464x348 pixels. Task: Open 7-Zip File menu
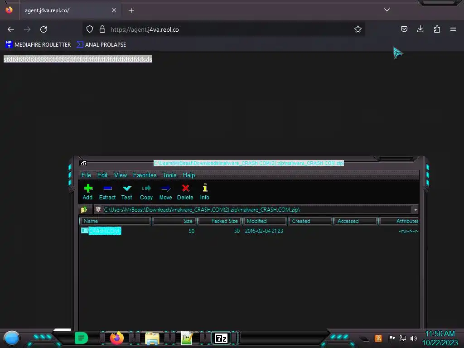click(x=86, y=175)
